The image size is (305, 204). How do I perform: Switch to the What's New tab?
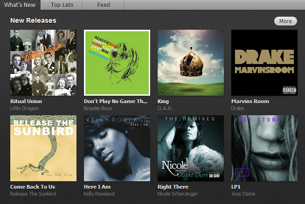coord(20,5)
